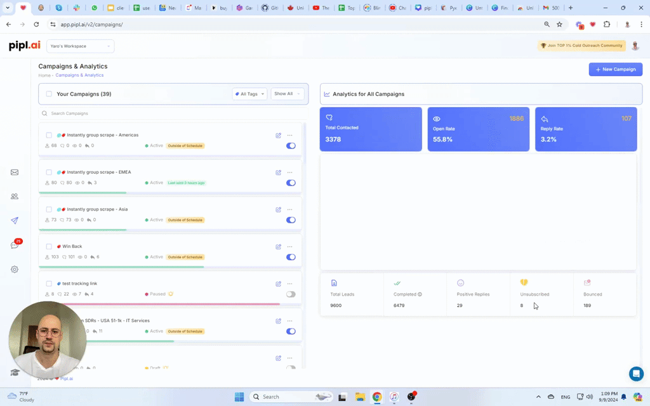Click Home in the breadcrumb navigation

click(44, 75)
